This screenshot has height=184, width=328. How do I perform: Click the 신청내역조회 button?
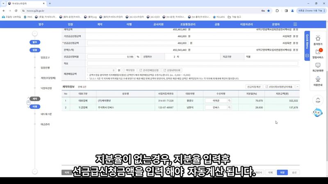pos(172,70)
